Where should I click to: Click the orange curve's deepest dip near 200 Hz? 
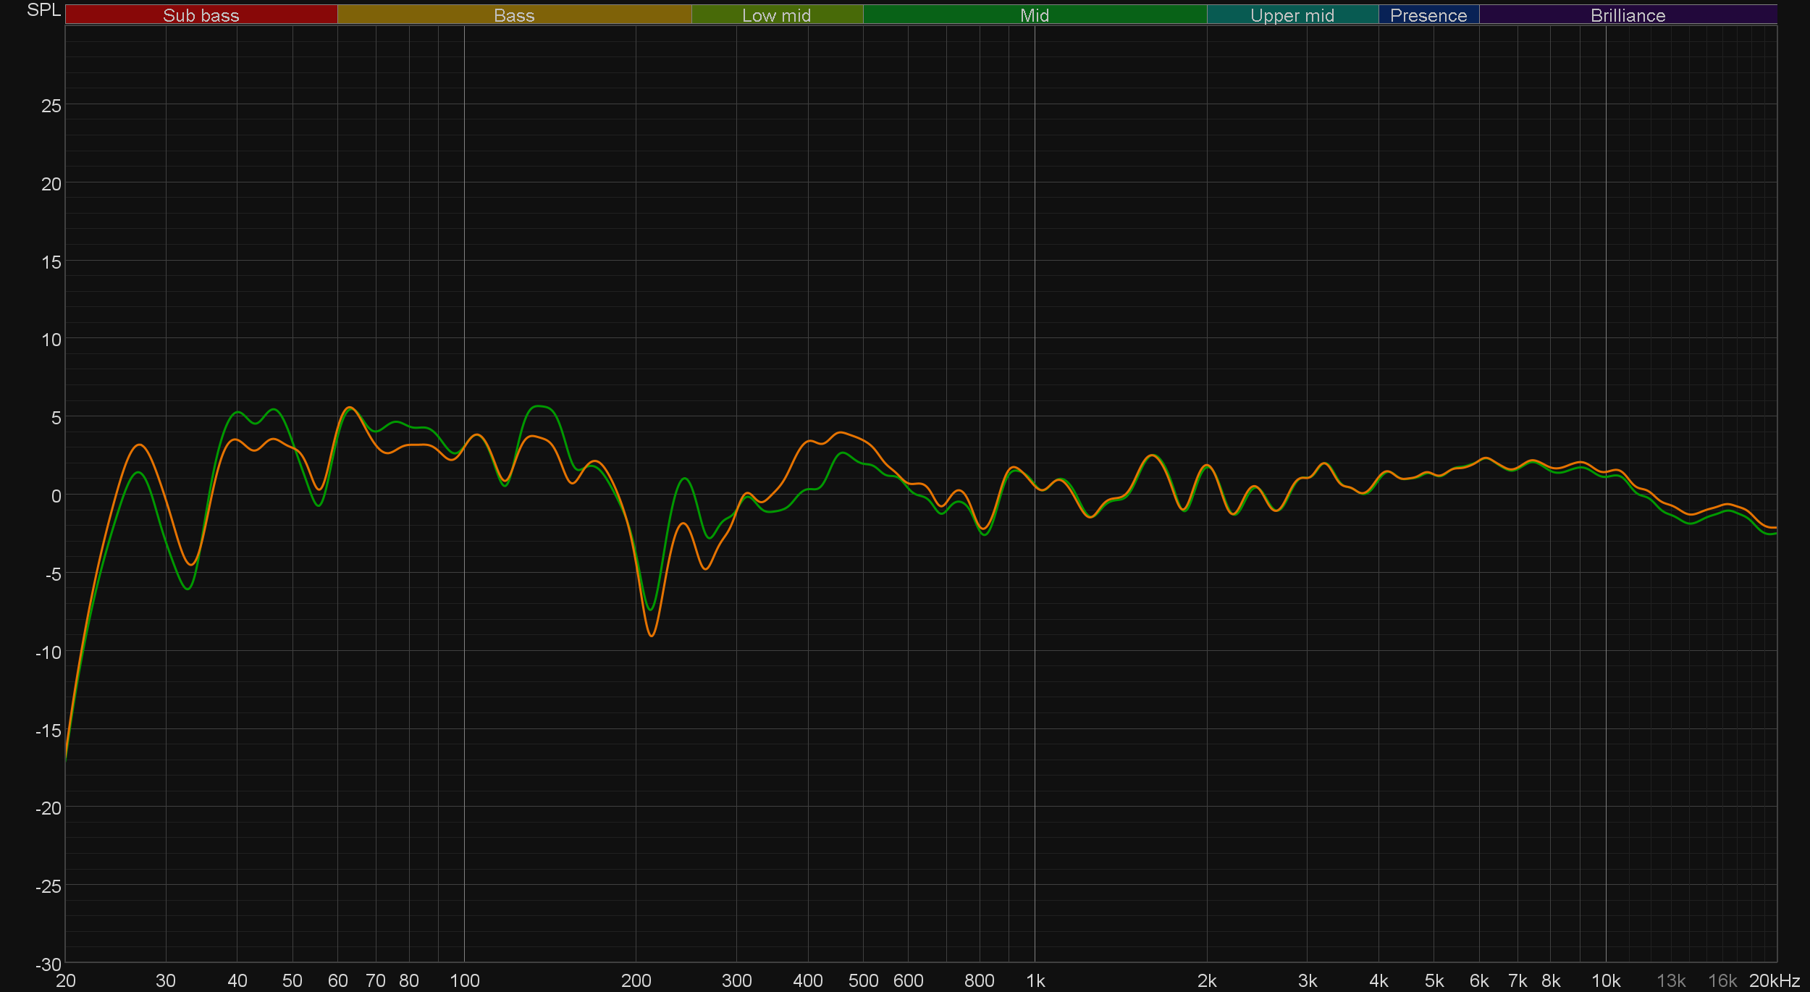coord(652,635)
